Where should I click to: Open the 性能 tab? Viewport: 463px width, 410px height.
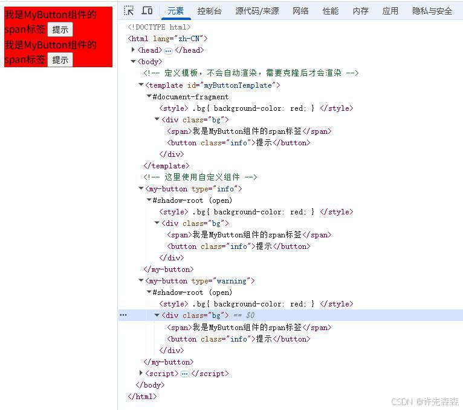(331, 11)
